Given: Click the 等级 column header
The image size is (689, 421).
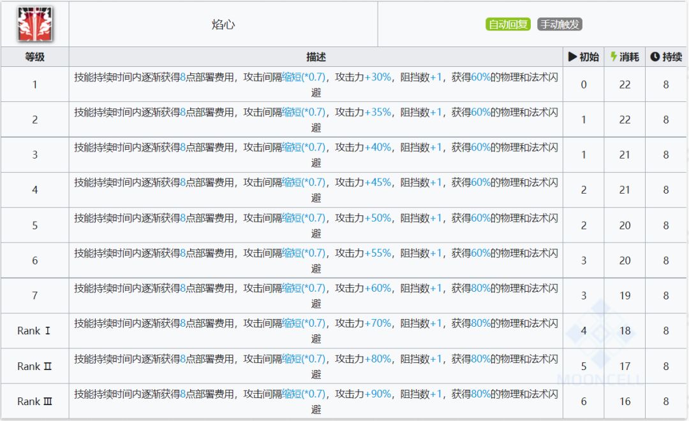Looking at the screenshot, I should click(x=35, y=57).
